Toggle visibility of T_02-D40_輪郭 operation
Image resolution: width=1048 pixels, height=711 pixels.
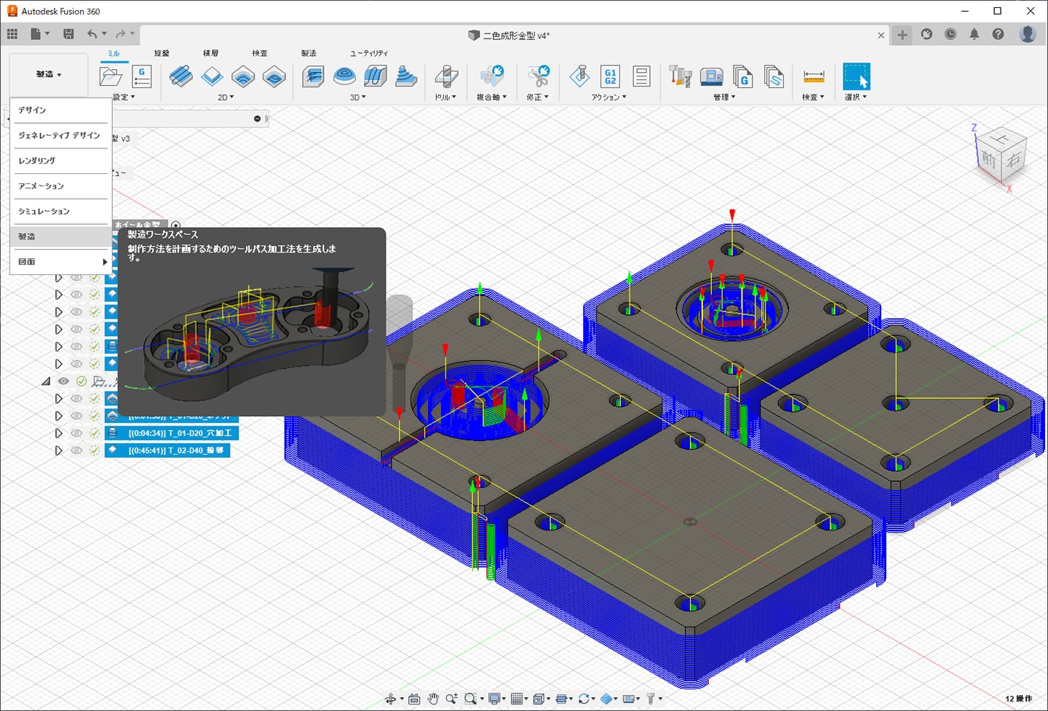(76, 450)
